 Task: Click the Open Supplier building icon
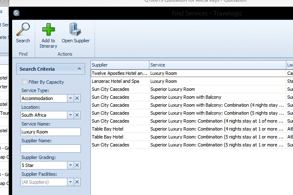75,29
